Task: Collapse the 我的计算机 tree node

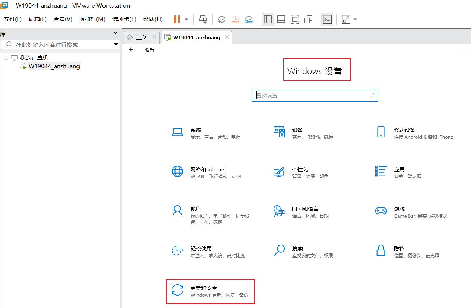Action: point(6,58)
